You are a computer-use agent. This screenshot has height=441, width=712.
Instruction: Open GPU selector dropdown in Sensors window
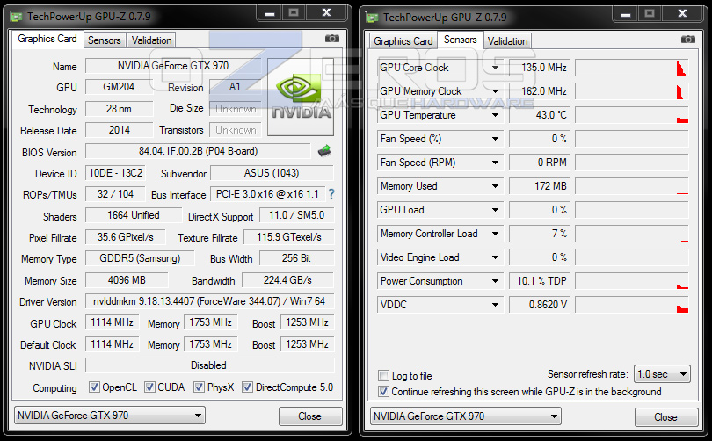click(465, 416)
